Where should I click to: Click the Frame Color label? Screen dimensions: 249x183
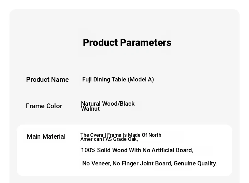tap(44, 106)
